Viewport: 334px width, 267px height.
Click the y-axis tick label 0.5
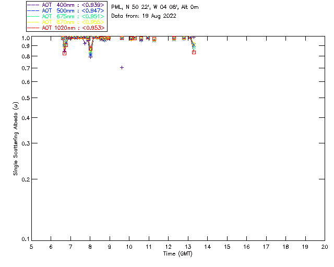pyautogui.click(x=26, y=98)
